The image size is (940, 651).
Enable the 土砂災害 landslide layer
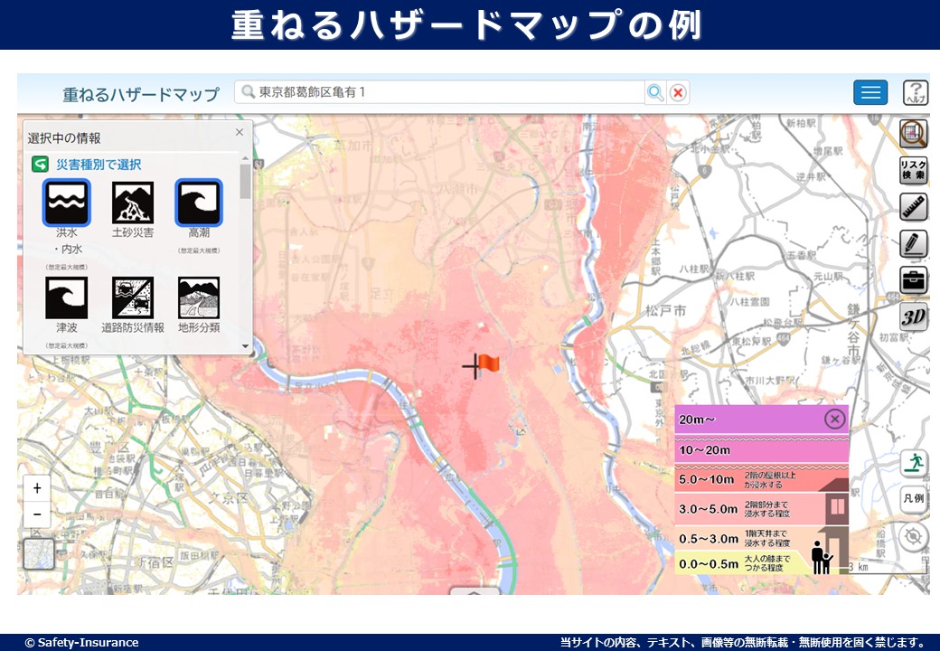click(x=133, y=203)
